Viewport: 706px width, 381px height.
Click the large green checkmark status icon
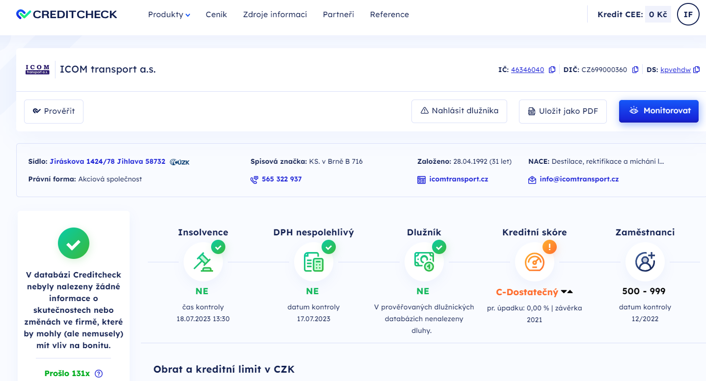(74, 243)
